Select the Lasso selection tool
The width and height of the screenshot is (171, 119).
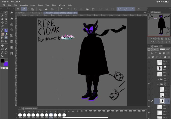6,23
